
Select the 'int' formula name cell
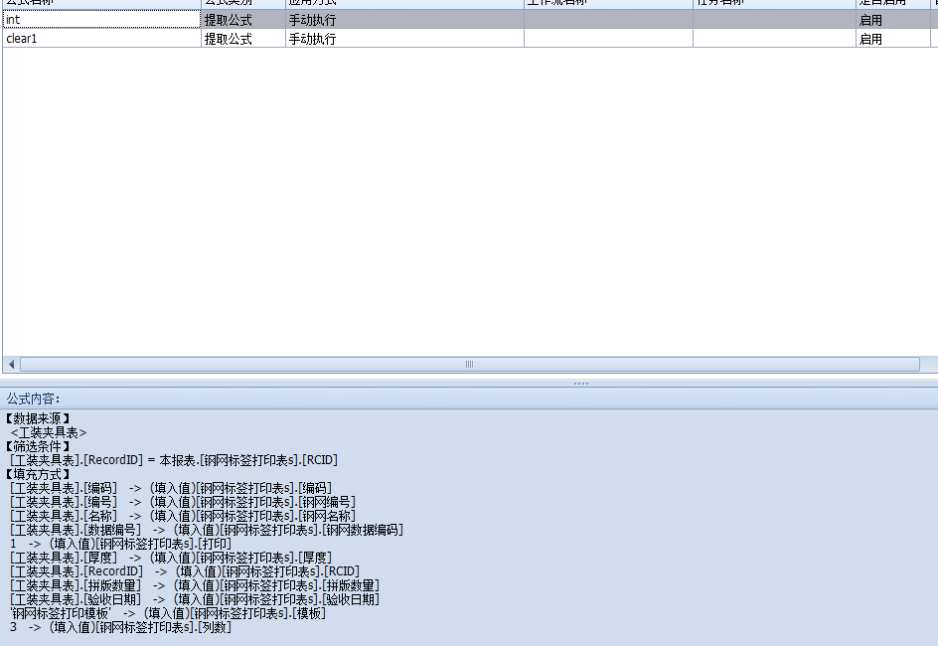101,20
